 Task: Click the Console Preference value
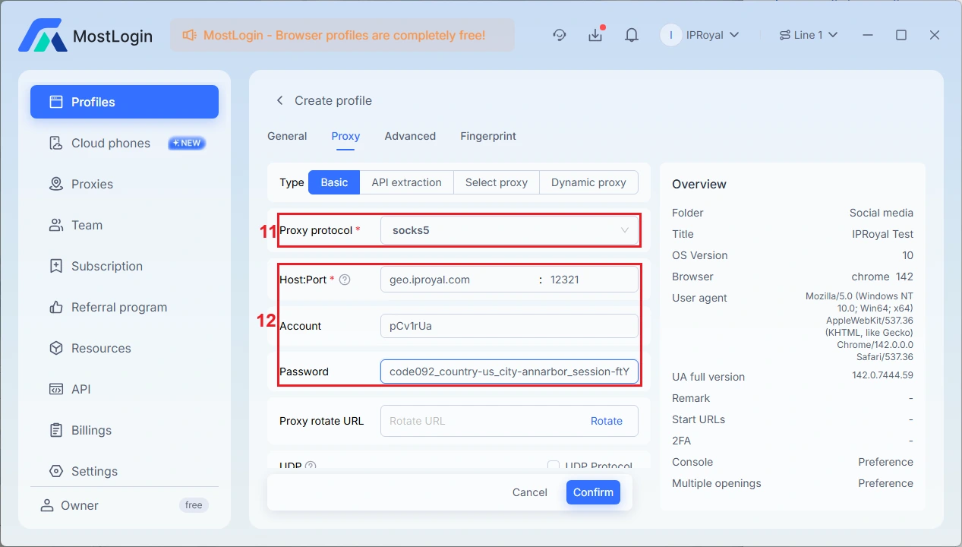point(885,462)
